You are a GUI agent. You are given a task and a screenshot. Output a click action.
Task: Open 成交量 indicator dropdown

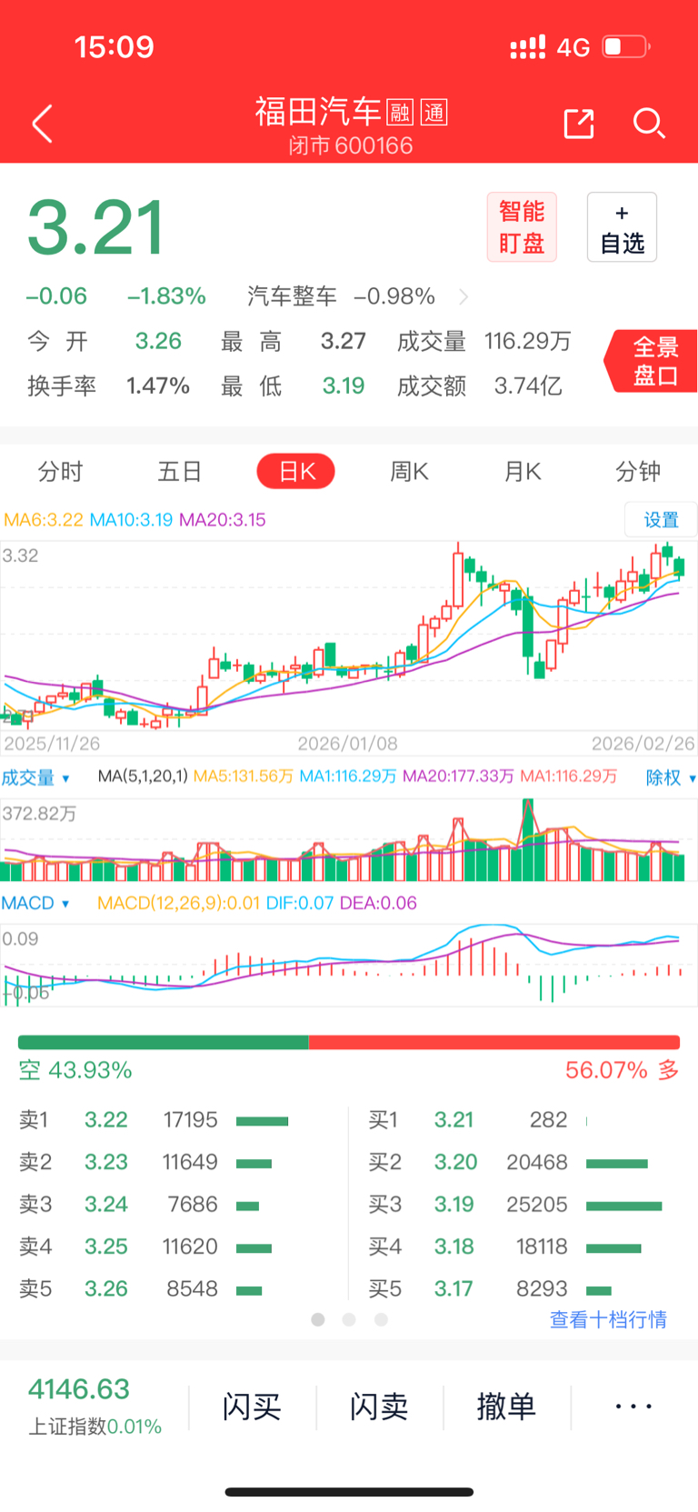click(x=35, y=777)
